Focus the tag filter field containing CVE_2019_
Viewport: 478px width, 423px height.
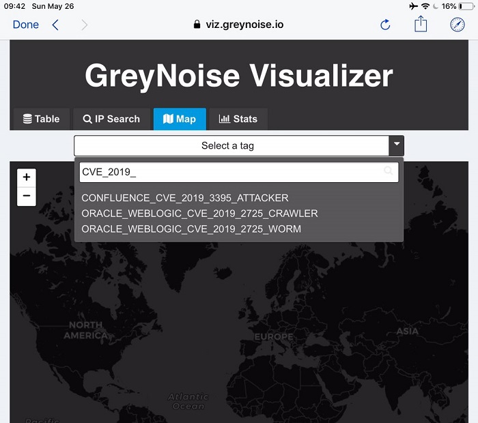tap(239, 173)
